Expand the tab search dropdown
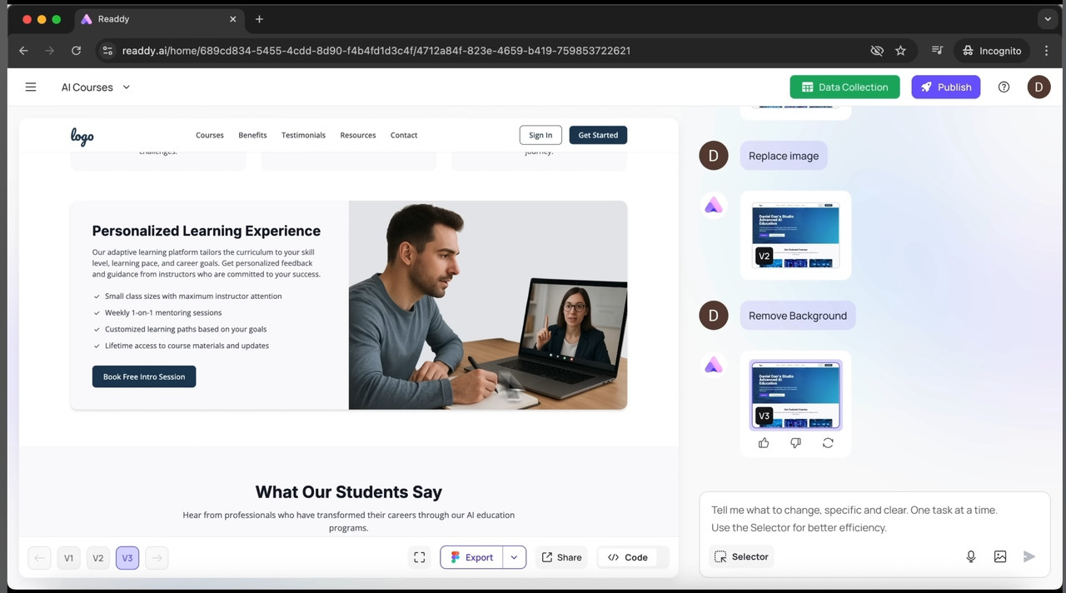Viewport: 1066px width, 593px height. [1048, 19]
